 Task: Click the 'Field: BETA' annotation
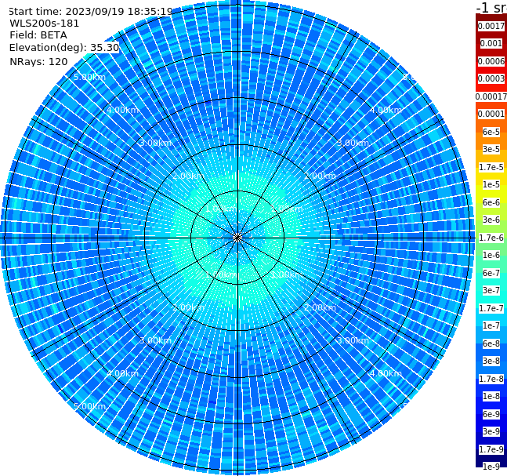click(x=38, y=35)
